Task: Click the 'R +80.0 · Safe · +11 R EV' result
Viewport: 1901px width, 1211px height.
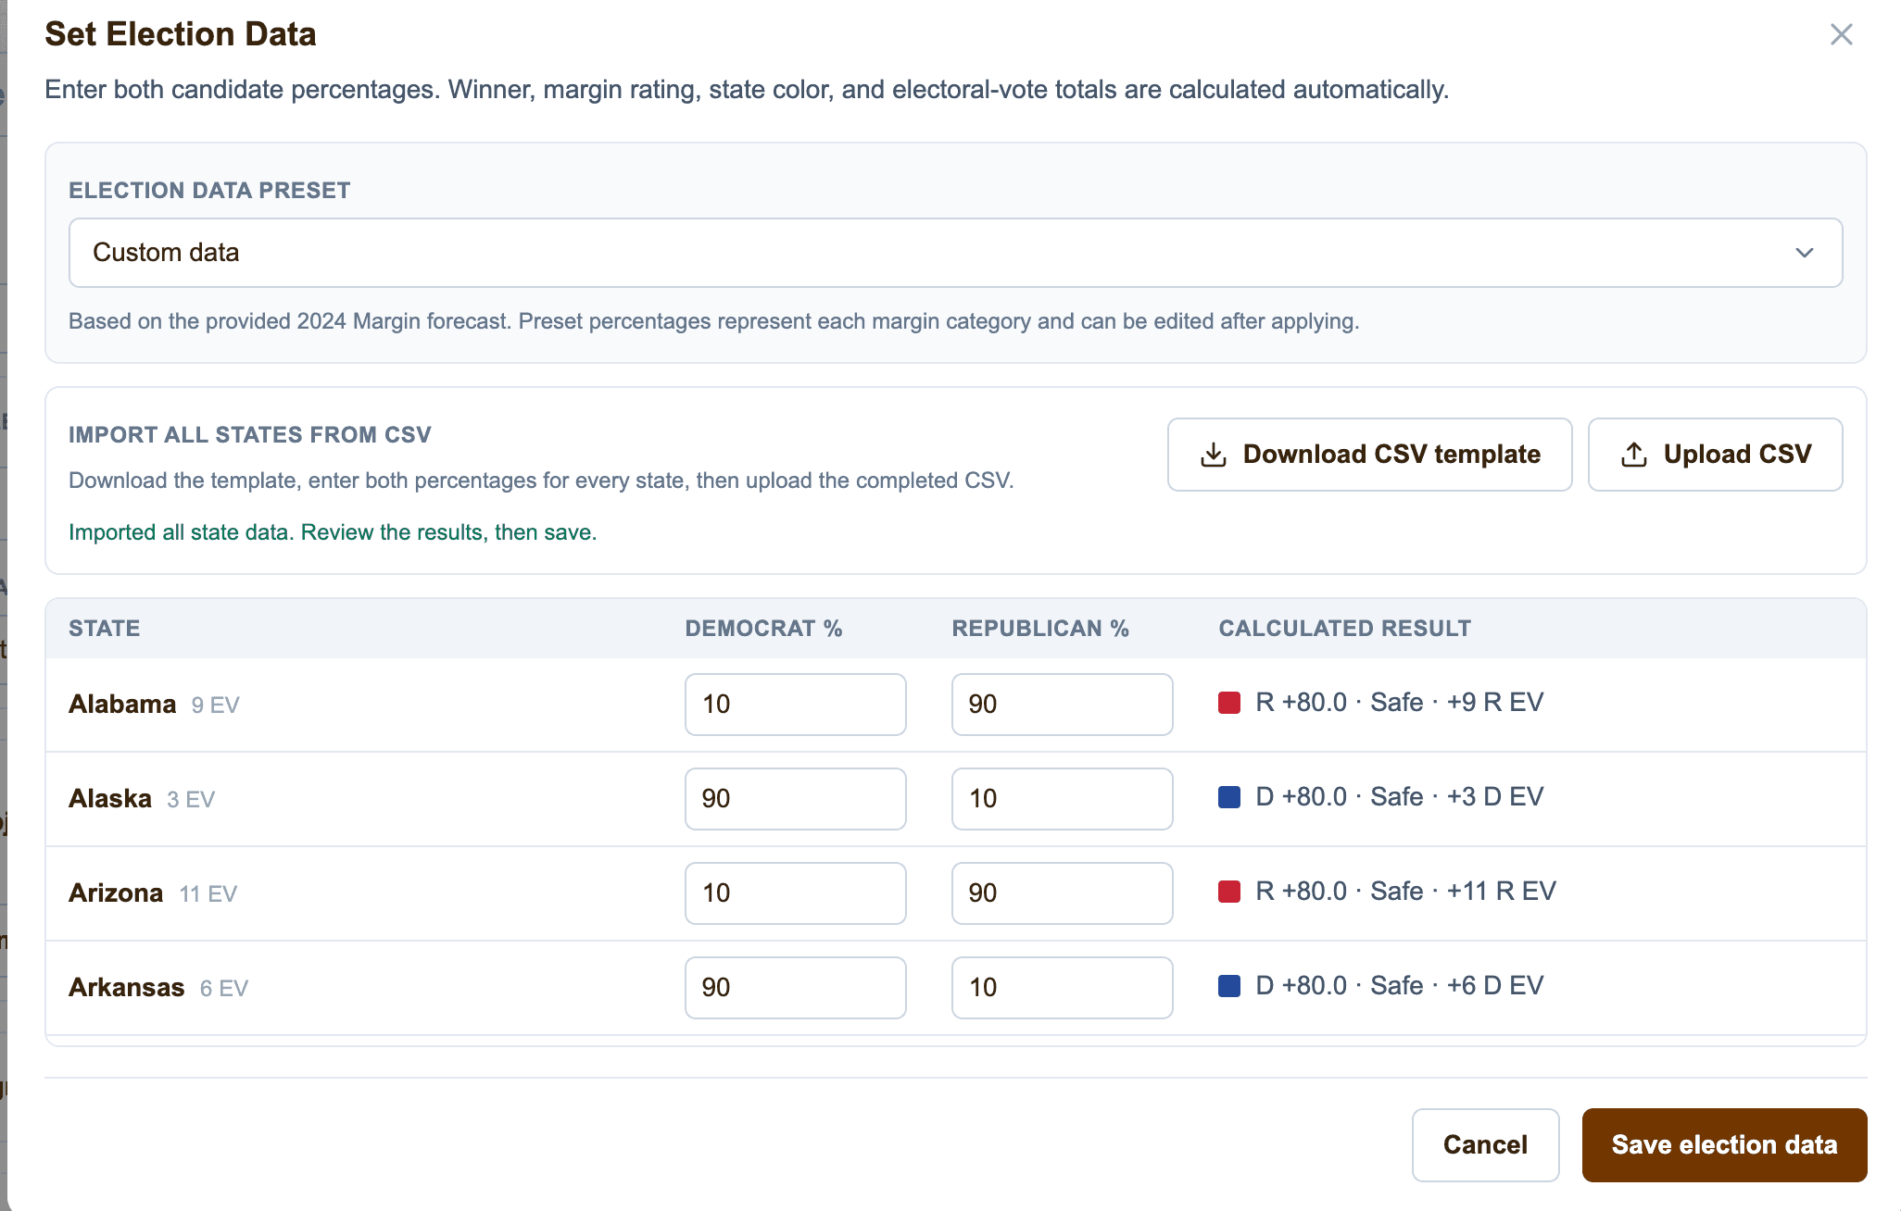Action: pyautogui.click(x=1405, y=892)
